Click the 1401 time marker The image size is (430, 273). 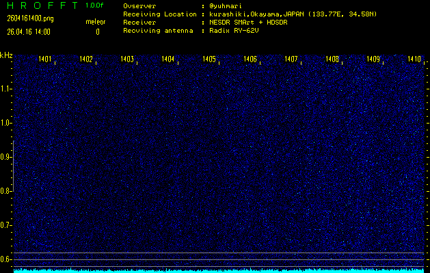tap(45, 59)
